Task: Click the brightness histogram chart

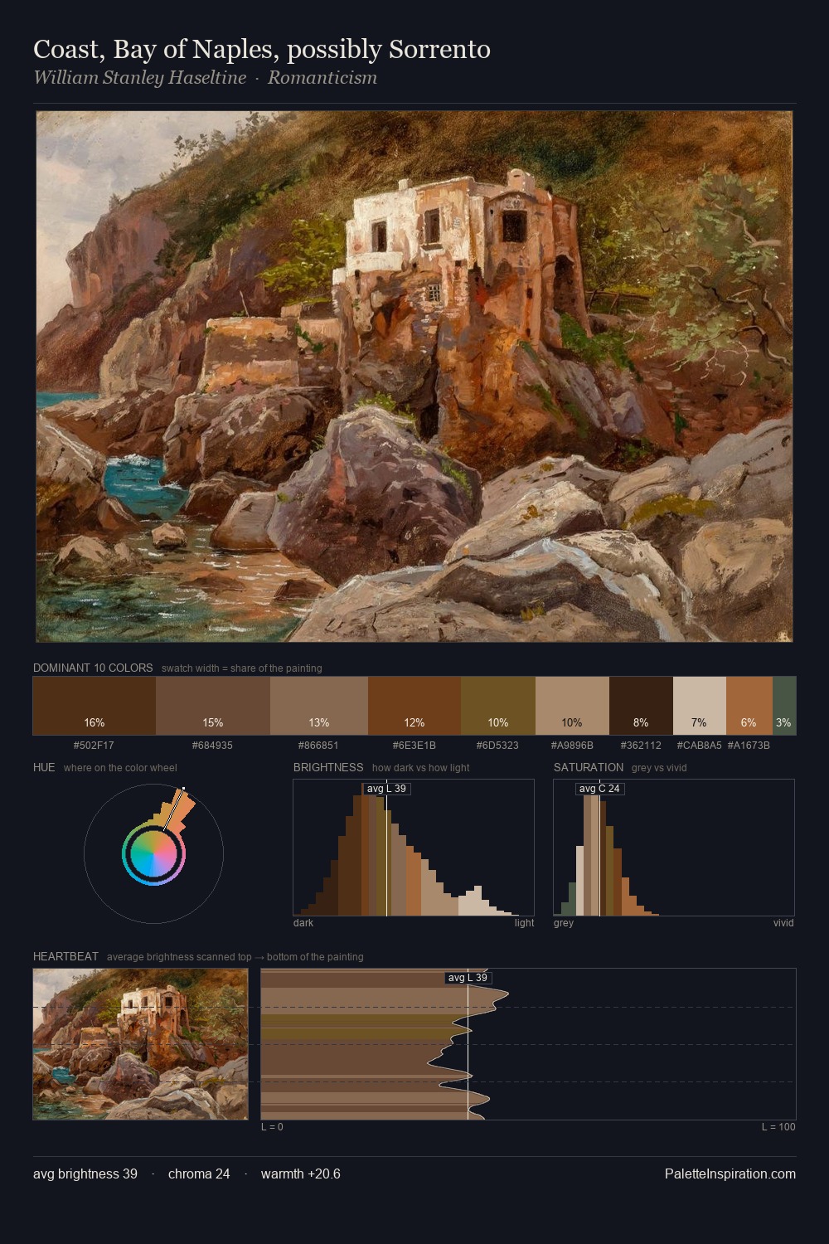Action: [x=414, y=848]
